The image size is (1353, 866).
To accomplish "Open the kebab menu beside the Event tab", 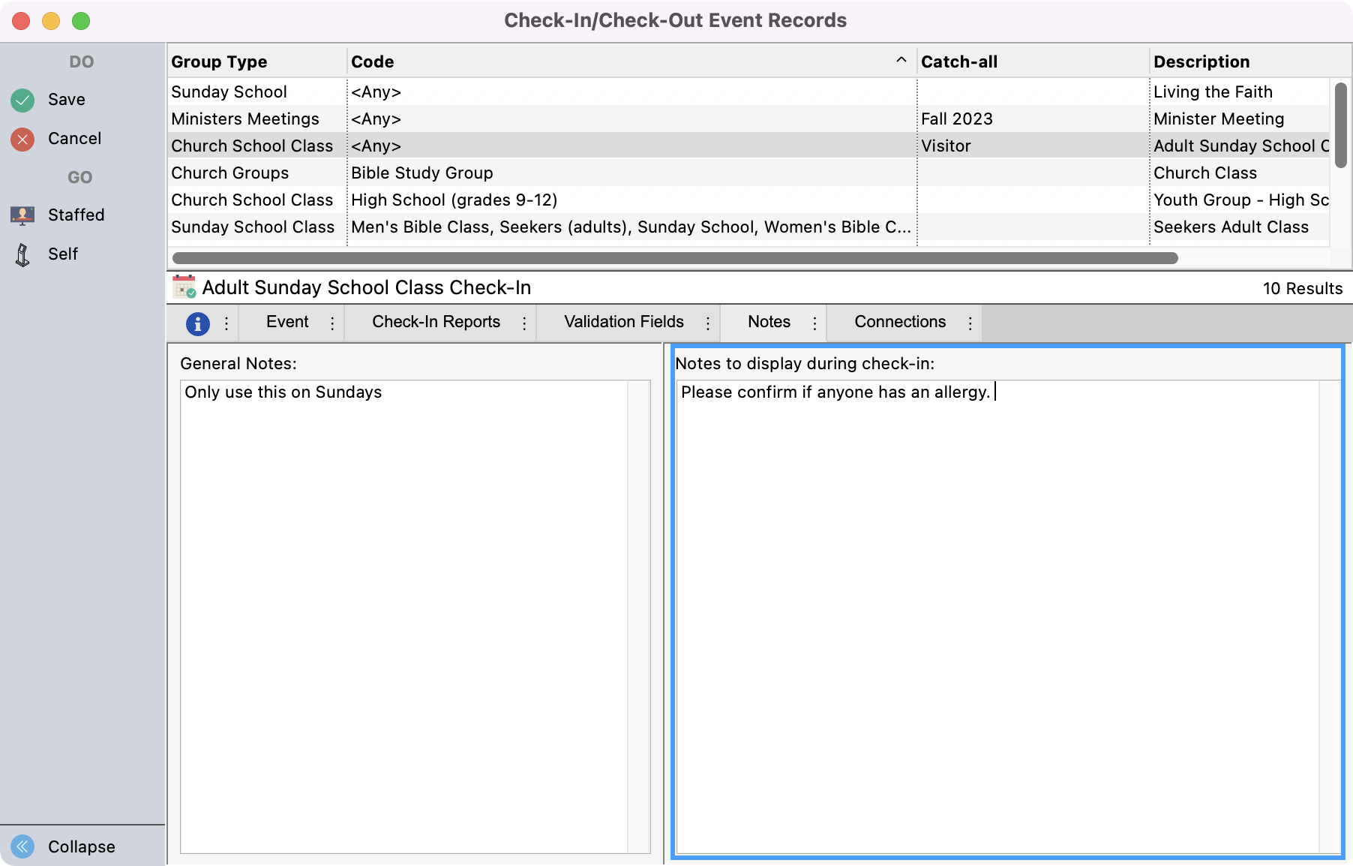I will 332,323.
